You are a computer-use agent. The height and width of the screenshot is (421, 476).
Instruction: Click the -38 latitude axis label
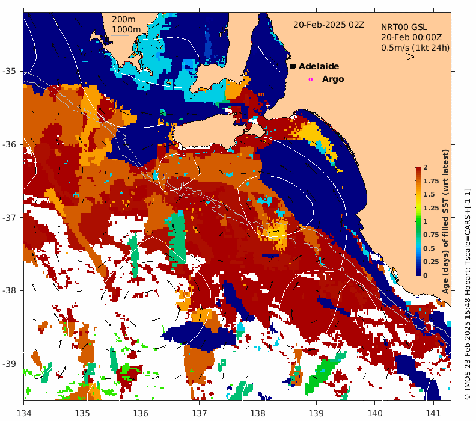[9, 290]
